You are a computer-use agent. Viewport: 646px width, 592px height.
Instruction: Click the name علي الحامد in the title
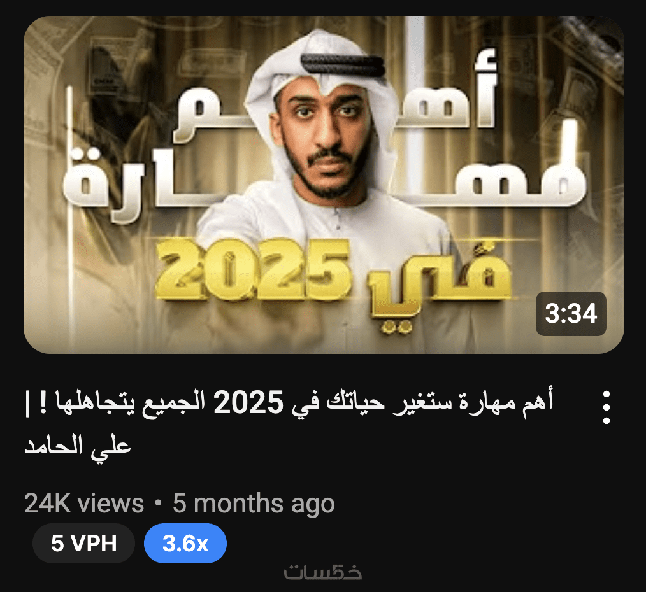click(x=78, y=446)
